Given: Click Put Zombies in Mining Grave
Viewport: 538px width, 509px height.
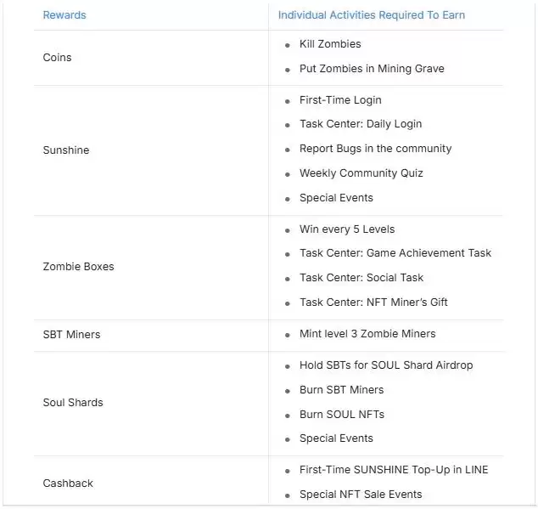Looking at the screenshot, I should coord(372,69).
